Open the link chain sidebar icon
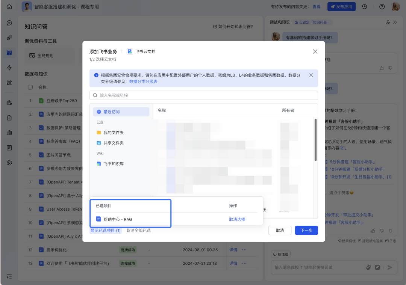The width and height of the screenshot is (406, 285). 9,38
